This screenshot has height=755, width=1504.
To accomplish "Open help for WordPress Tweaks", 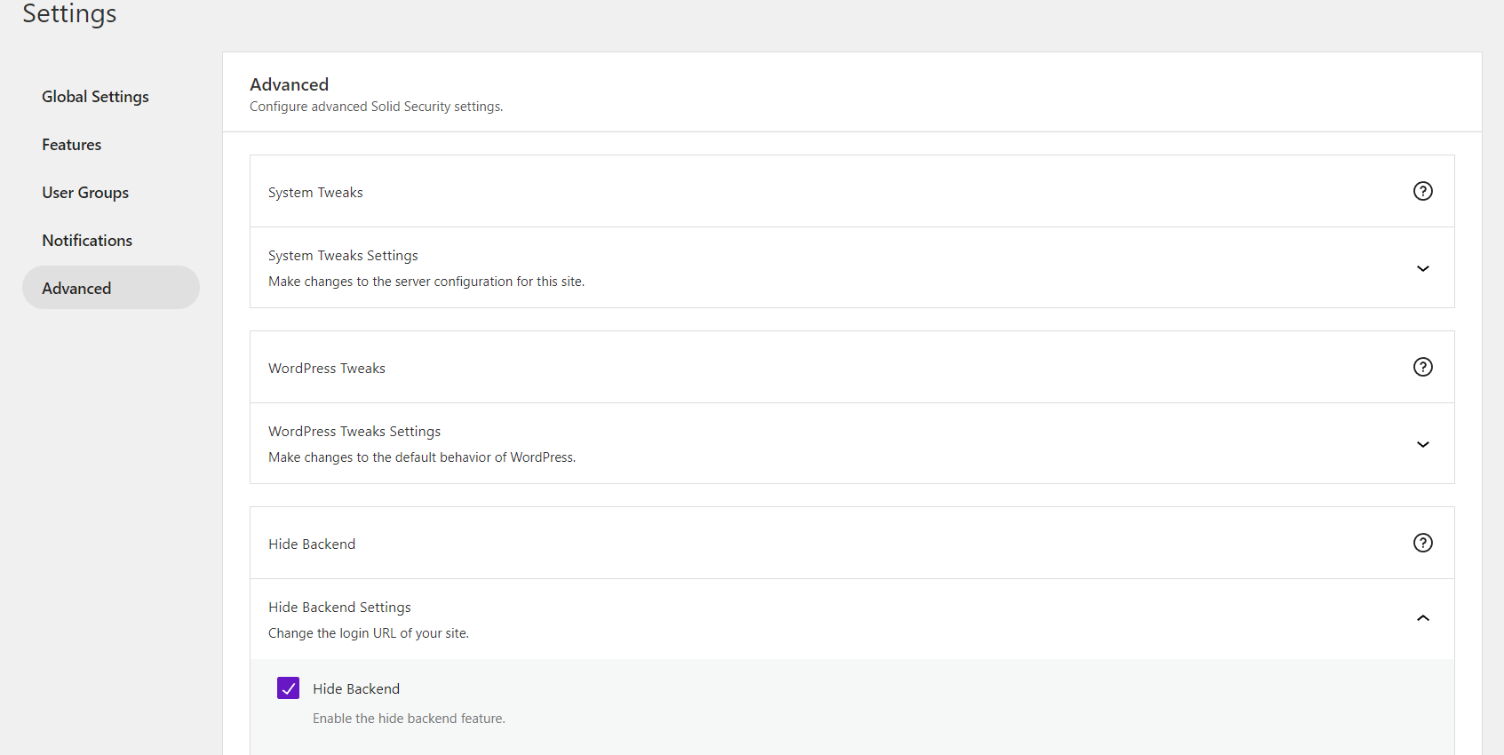I will click(1422, 367).
